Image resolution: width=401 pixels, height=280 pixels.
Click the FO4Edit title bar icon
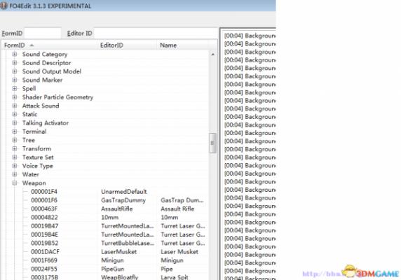tap(4, 6)
